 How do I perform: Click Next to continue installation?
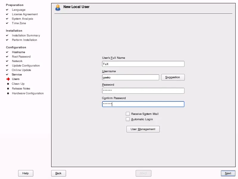[228, 173]
